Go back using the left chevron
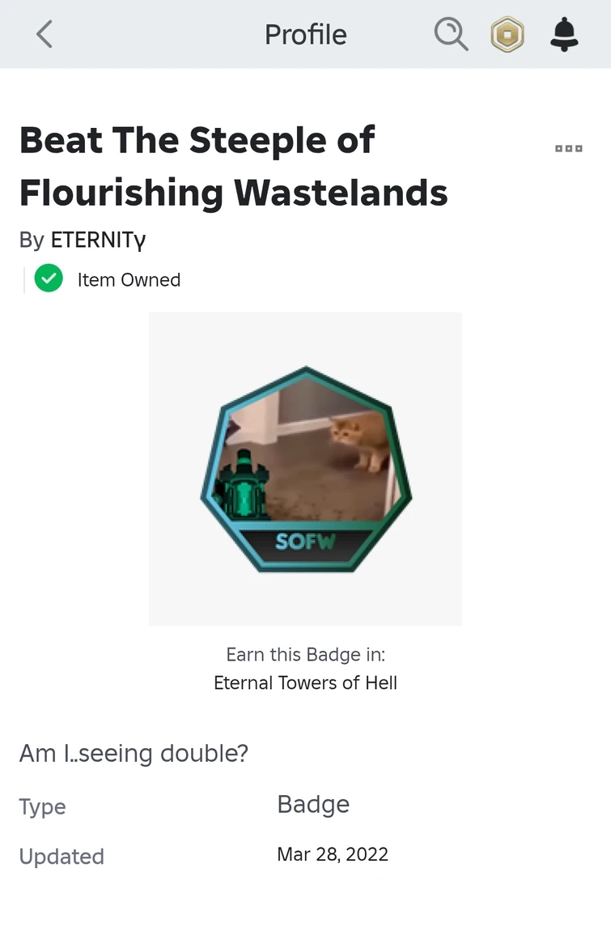Viewport: 611px width, 940px height. (45, 35)
